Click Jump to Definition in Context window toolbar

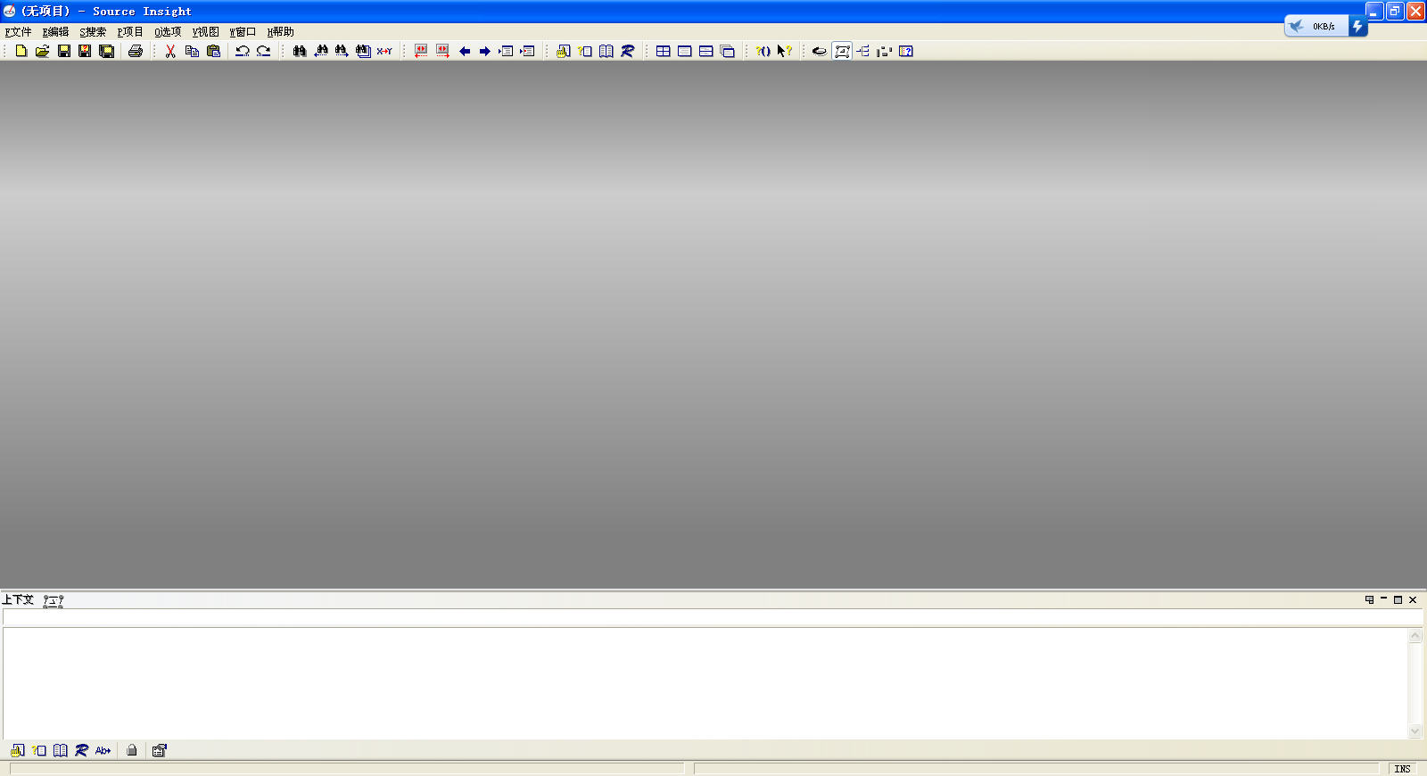tap(18, 750)
